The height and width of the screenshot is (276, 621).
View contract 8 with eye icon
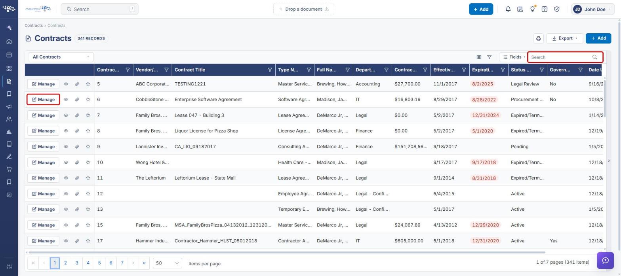[x=66, y=131]
